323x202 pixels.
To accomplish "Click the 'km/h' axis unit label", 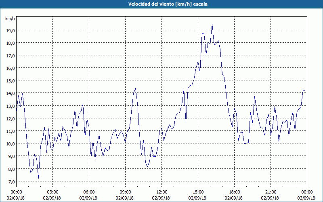I will point(10,19).
